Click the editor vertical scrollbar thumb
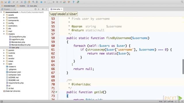This screenshot has width=184, height=103. coord(183,67)
